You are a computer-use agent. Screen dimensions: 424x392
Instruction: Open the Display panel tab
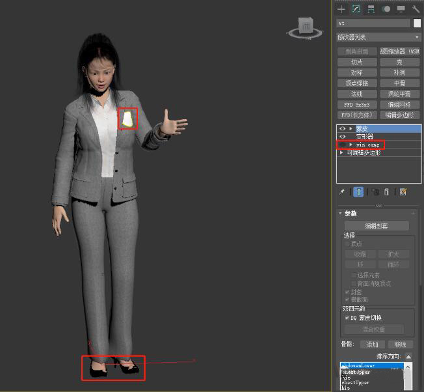coord(401,9)
